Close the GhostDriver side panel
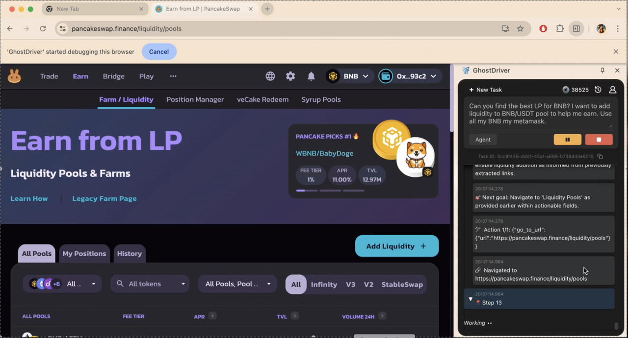 (x=617, y=71)
